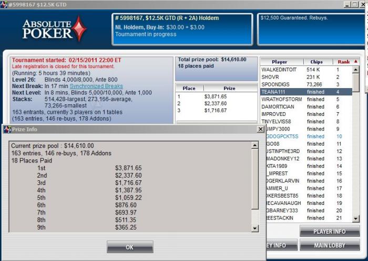Select the rank 21 player row

309,218
